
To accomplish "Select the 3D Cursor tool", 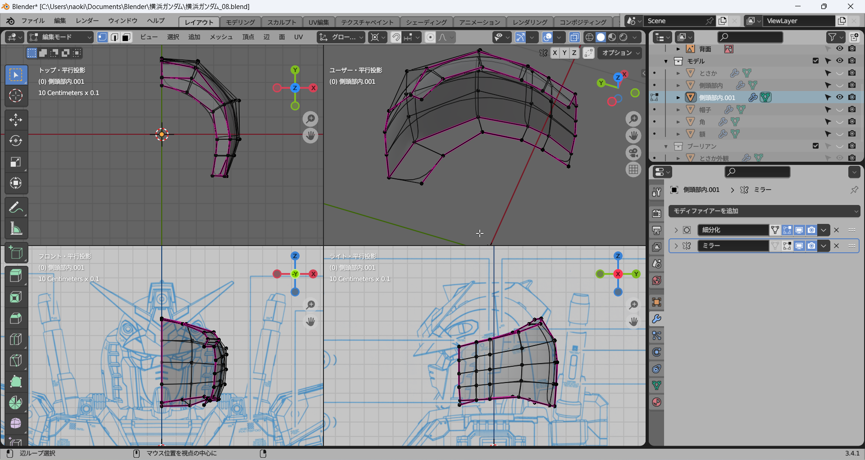I will point(16,96).
